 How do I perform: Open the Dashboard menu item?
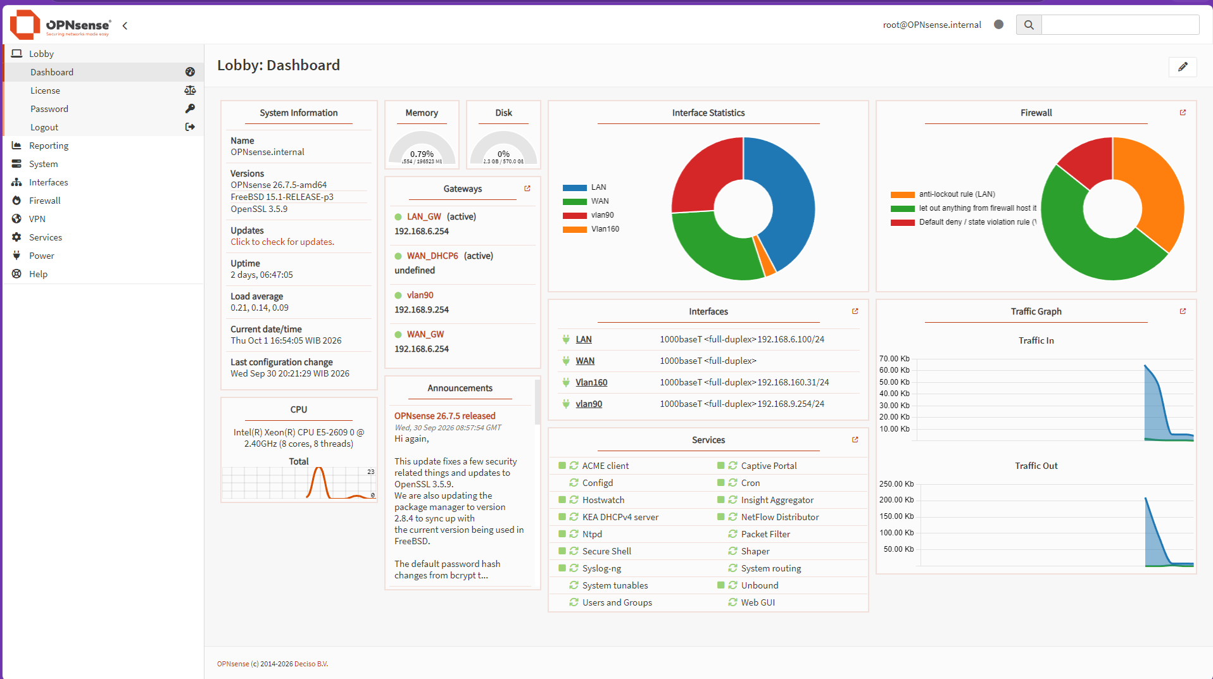coord(104,72)
